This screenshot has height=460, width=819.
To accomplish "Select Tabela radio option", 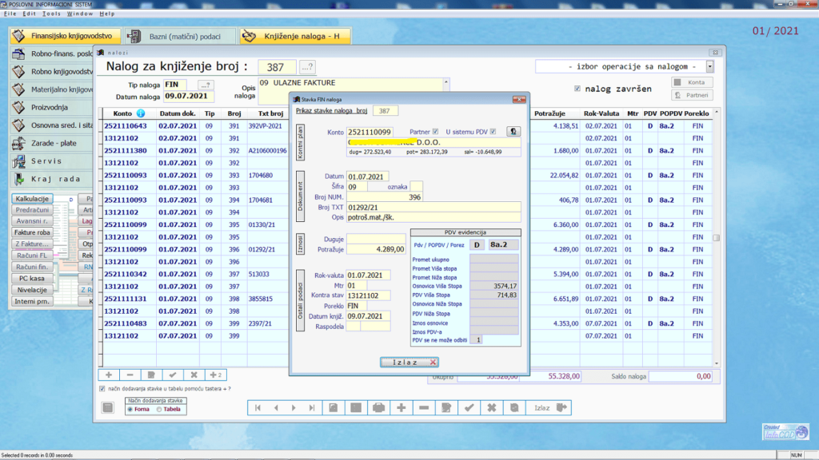I will pyautogui.click(x=159, y=410).
